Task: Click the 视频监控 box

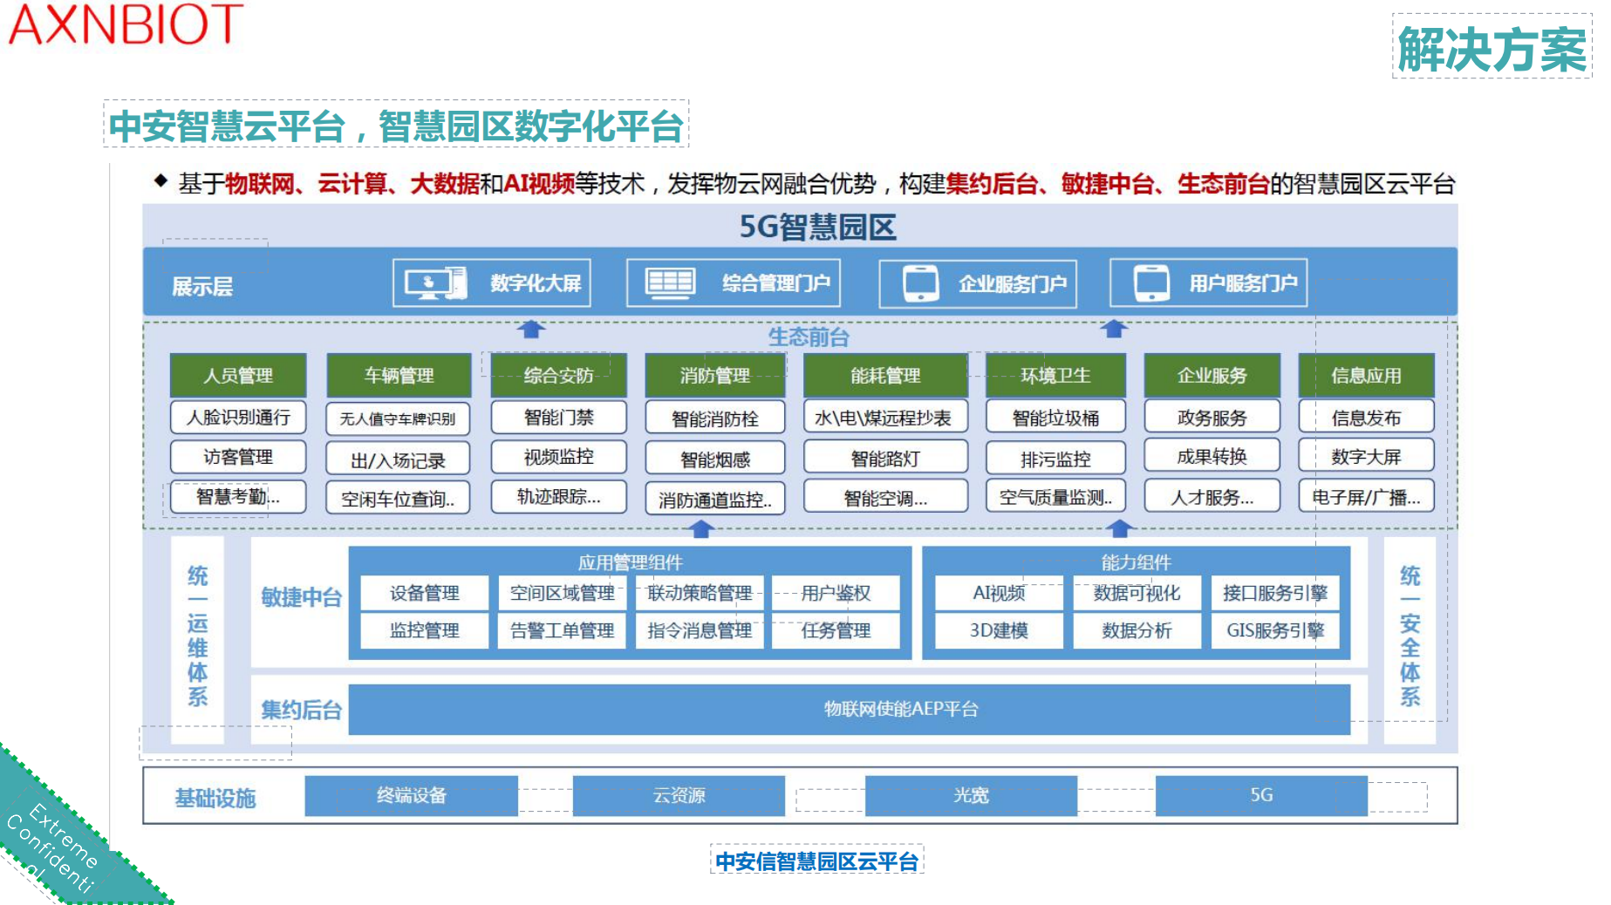Action: pyautogui.click(x=558, y=457)
